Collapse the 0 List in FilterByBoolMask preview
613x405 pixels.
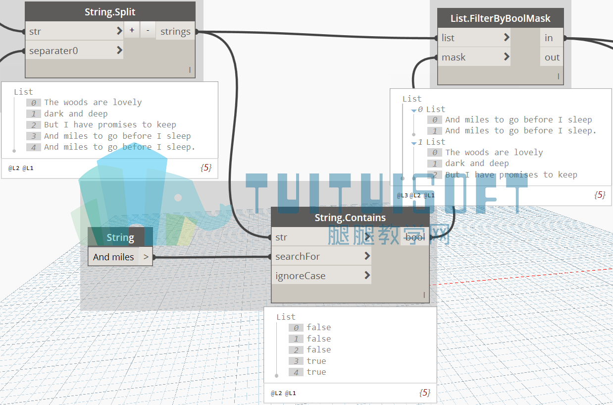coord(414,110)
